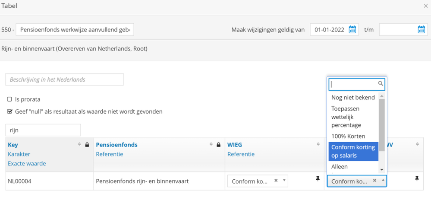
Task: Collapse the open dropdown in the last column
Action: tap(383, 181)
